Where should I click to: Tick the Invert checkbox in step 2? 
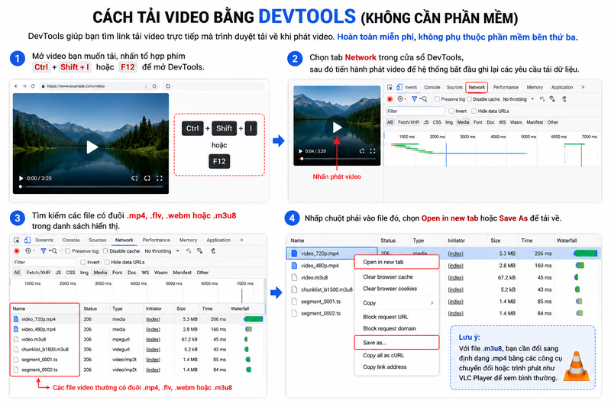451,111
